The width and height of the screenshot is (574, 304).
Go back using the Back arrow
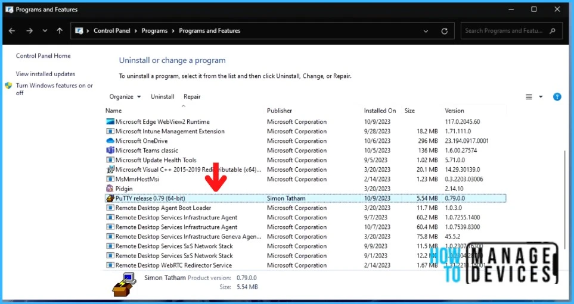[12, 31]
